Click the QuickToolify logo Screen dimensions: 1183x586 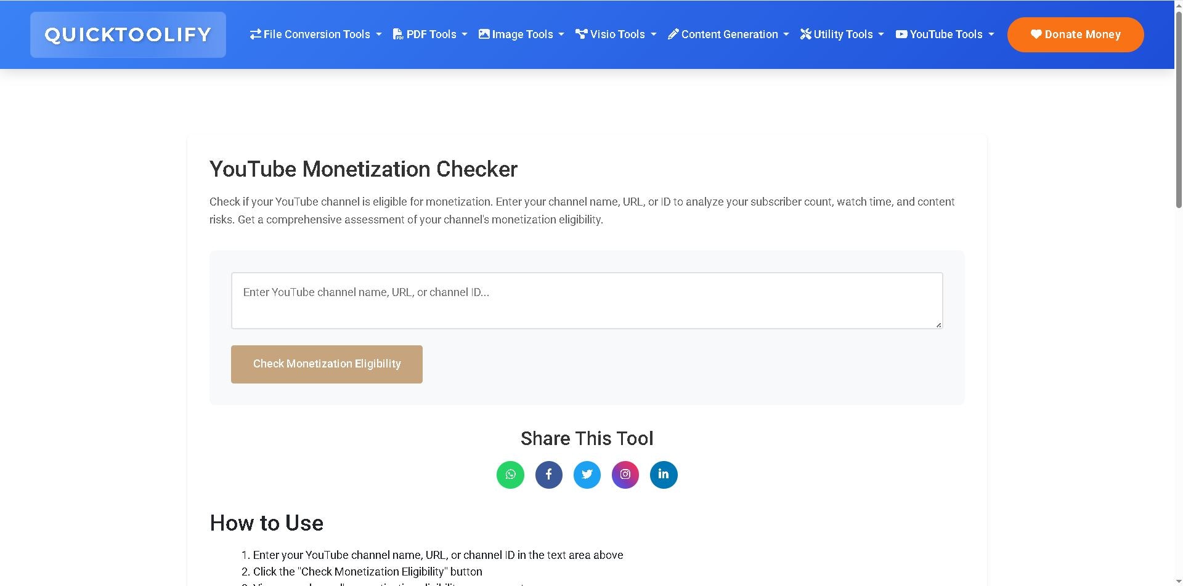[128, 34]
